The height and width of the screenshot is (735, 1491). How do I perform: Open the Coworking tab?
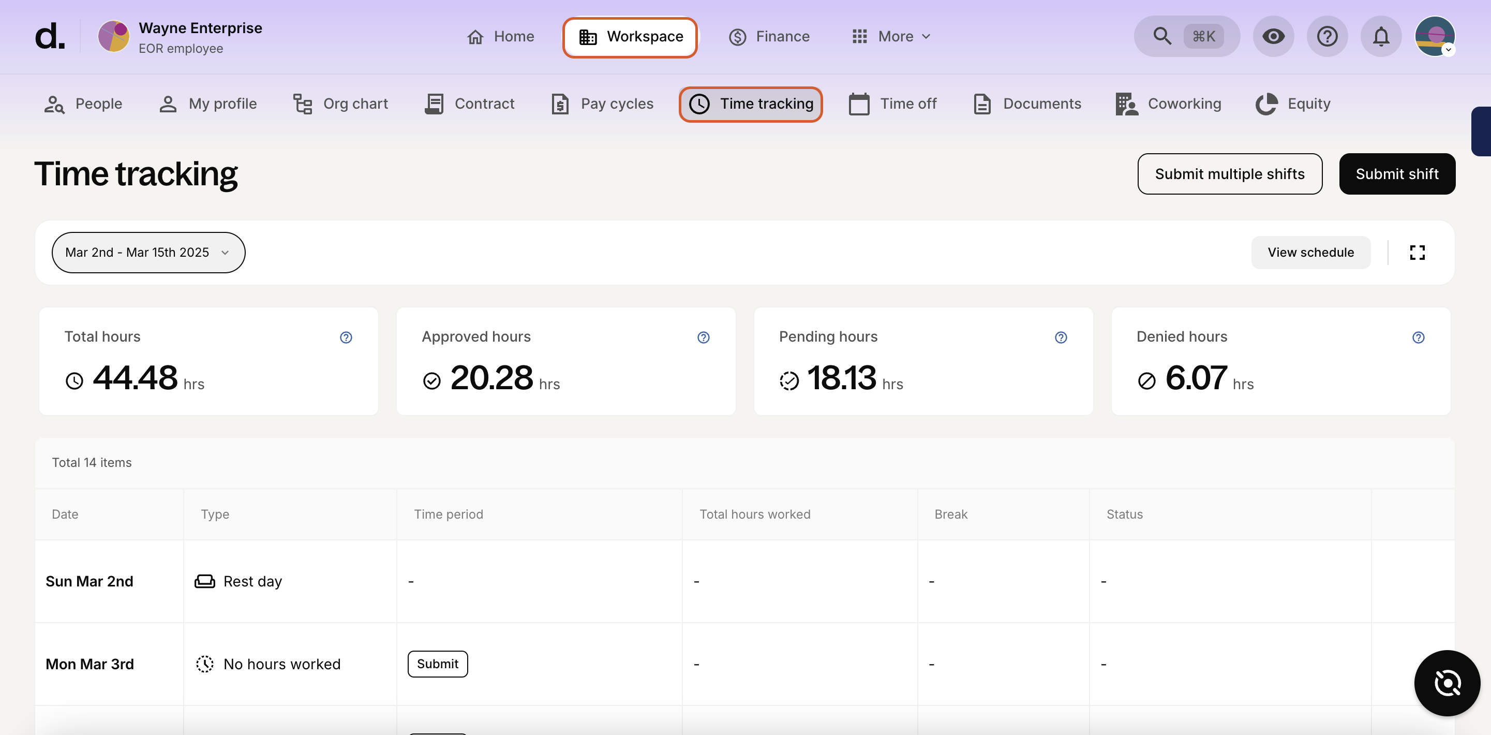tap(1168, 104)
